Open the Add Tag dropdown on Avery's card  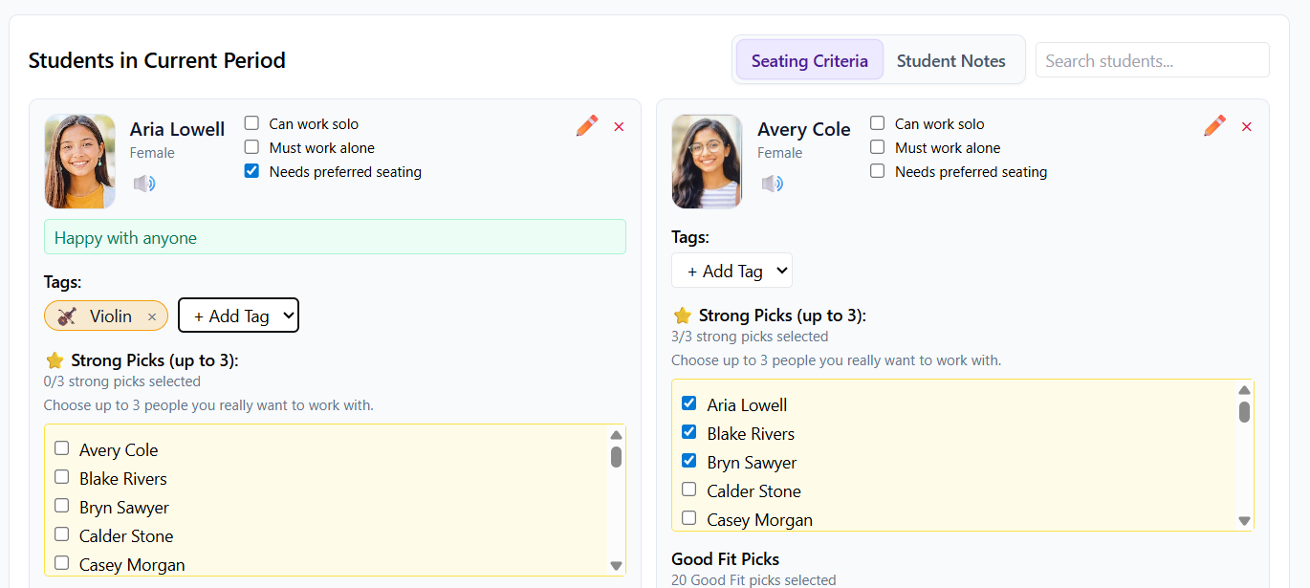pyautogui.click(x=731, y=270)
